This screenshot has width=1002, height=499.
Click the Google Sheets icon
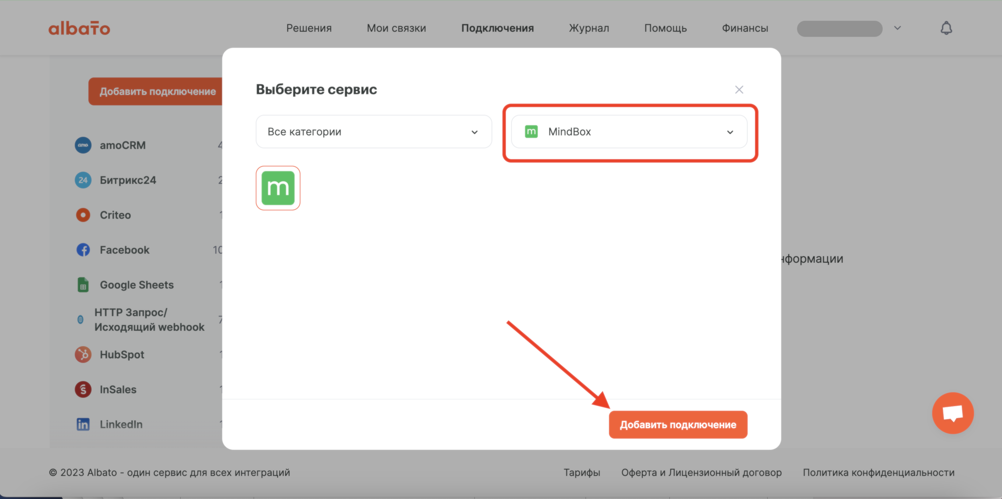[x=83, y=285]
